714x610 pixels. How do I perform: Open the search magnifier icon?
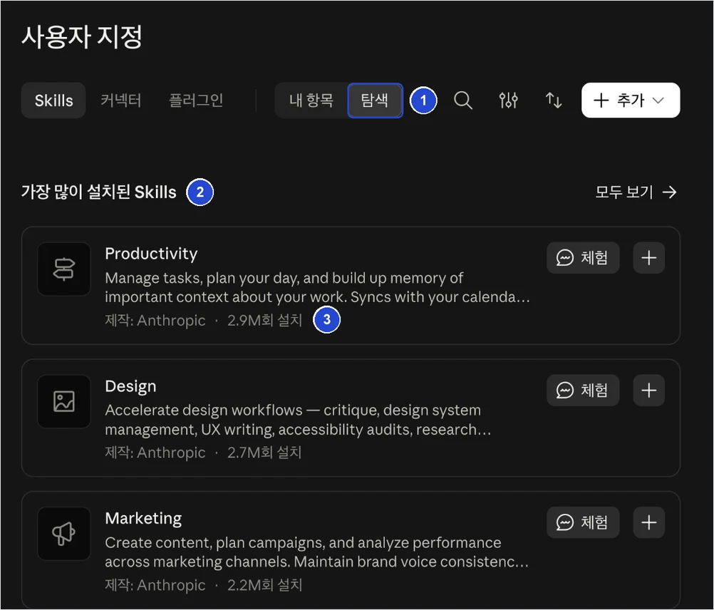coord(462,100)
